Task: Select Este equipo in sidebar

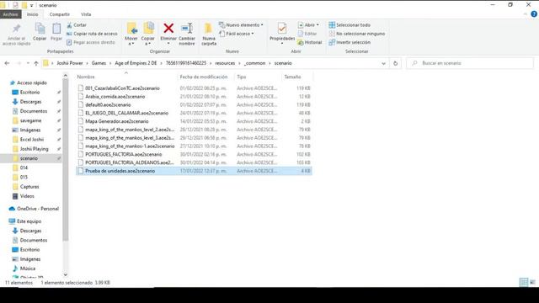Action: coord(25,221)
